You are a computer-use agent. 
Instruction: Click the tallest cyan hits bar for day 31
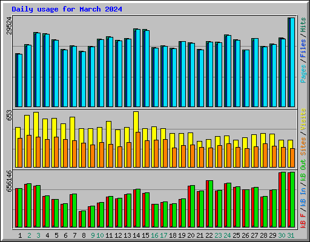pyautogui.click(x=292, y=62)
